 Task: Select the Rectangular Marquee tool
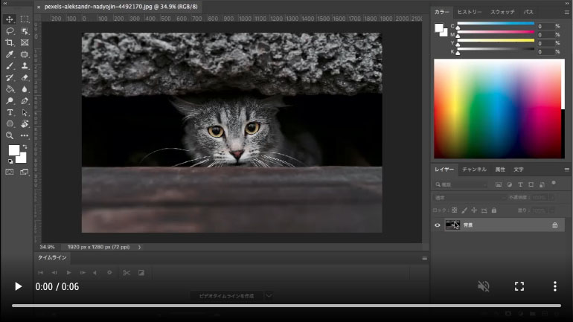25,19
